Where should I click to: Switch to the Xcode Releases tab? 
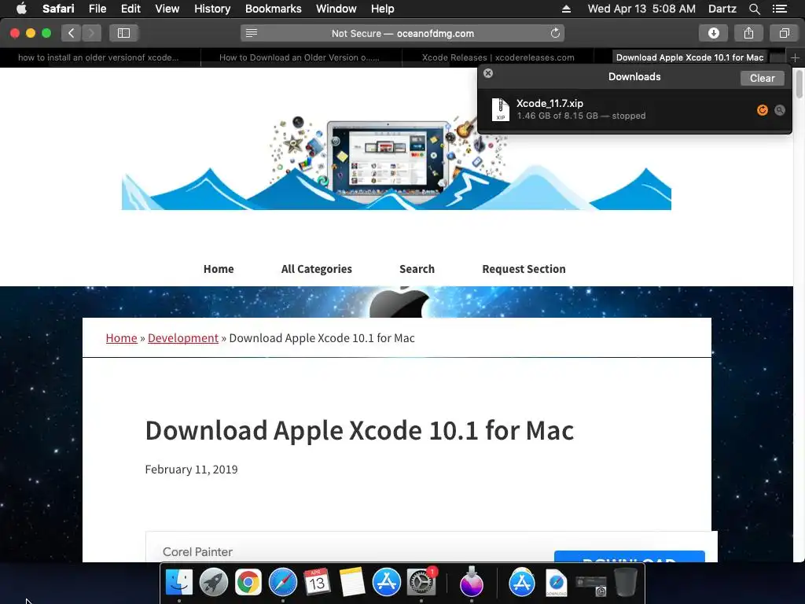498,57
